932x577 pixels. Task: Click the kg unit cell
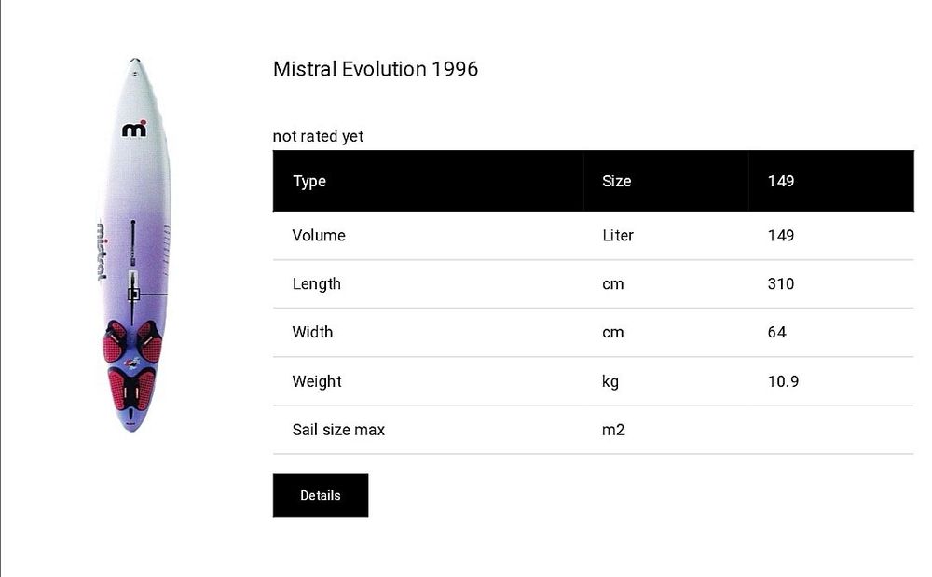pyautogui.click(x=610, y=381)
